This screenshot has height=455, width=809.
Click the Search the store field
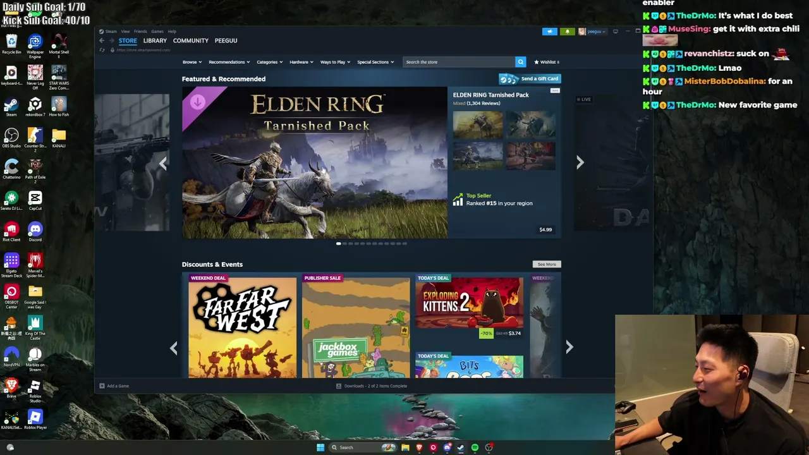pos(459,62)
